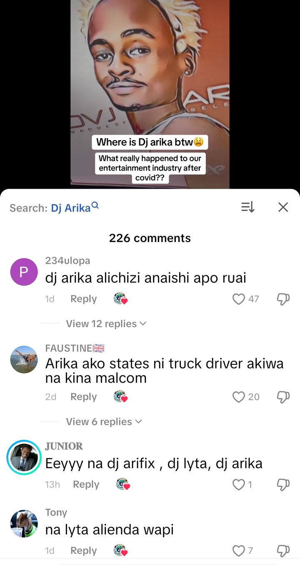Screen dimensions: 300x565
Task: Like JUNIOR's comment with heart icon
Action: point(239,484)
